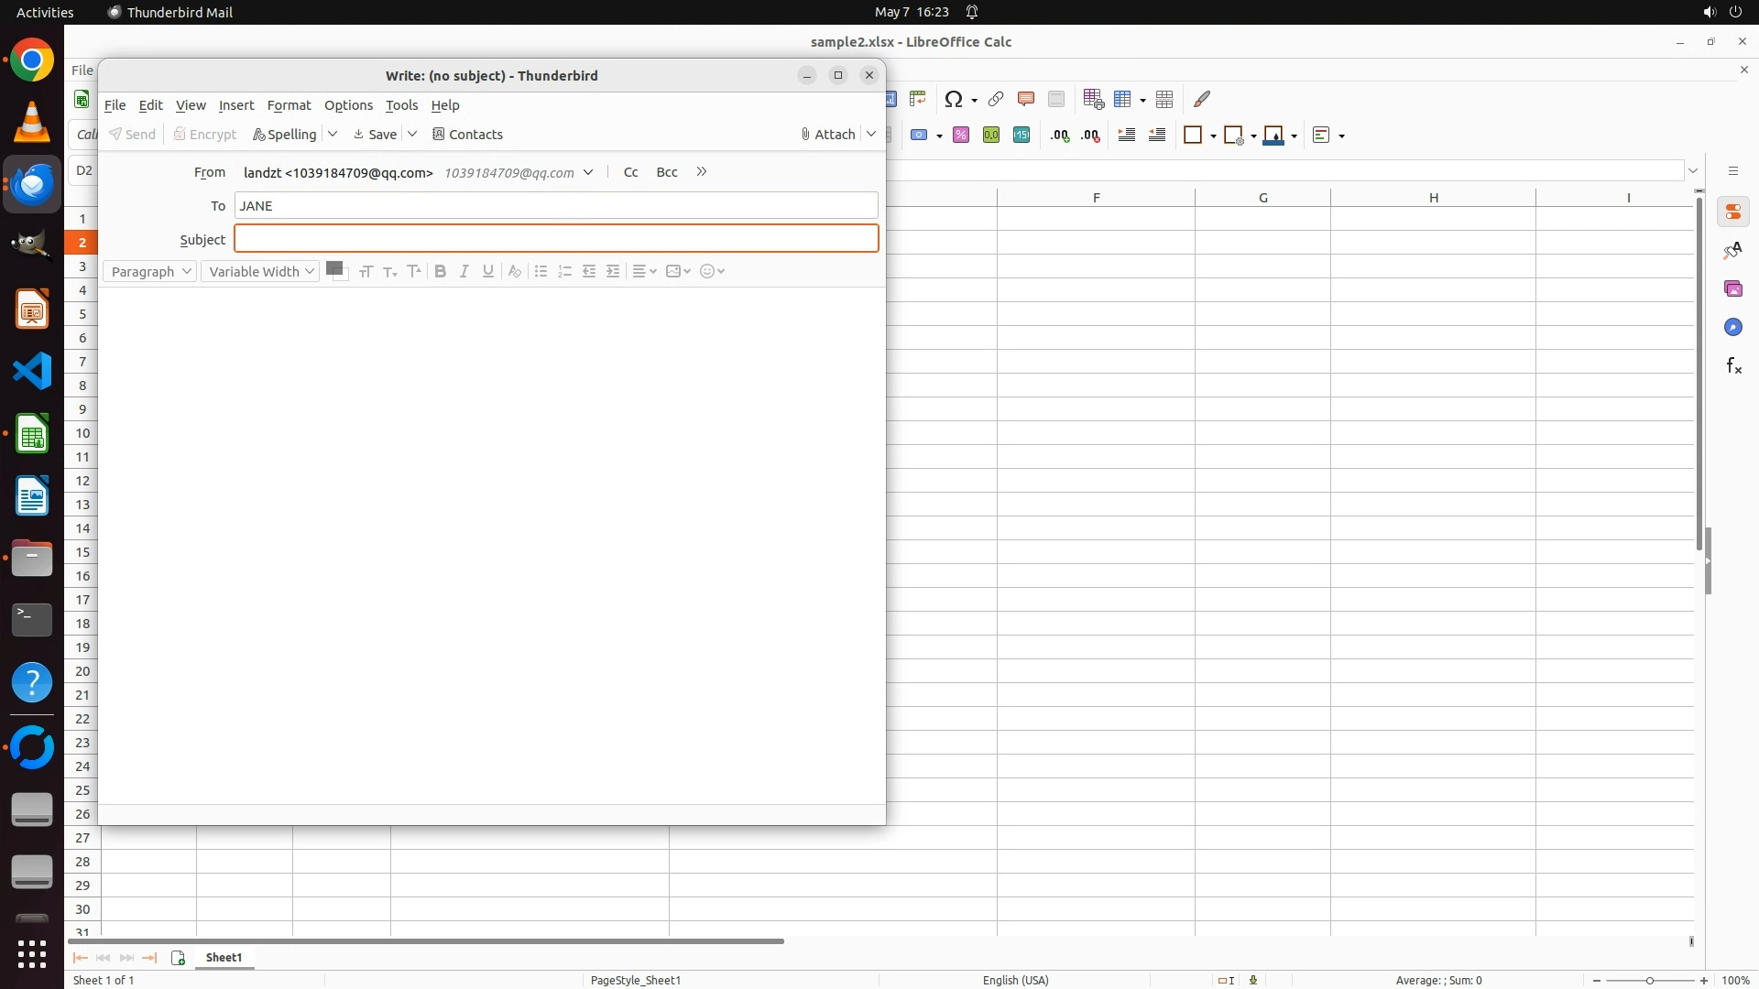Toggle underline formatting in compose toolbar
This screenshot has width=1759, height=989.
click(488, 271)
